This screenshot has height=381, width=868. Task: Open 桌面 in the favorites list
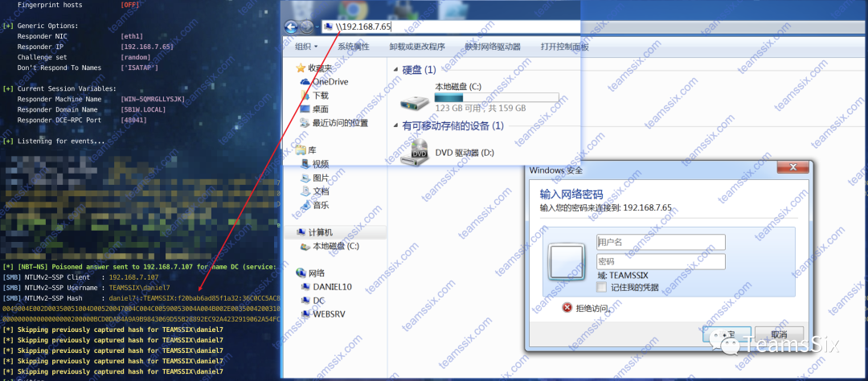pos(314,109)
